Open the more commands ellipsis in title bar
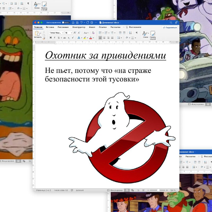The width and height of the screenshot is (212, 212). 96,23
